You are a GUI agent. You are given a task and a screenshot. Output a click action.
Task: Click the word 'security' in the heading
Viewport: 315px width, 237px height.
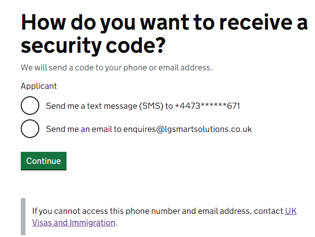(x=60, y=46)
